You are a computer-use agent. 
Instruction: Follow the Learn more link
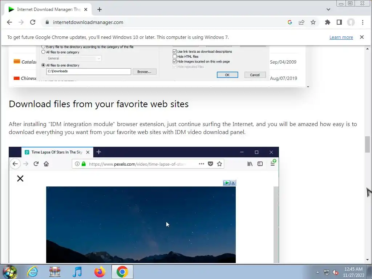[341, 37]
